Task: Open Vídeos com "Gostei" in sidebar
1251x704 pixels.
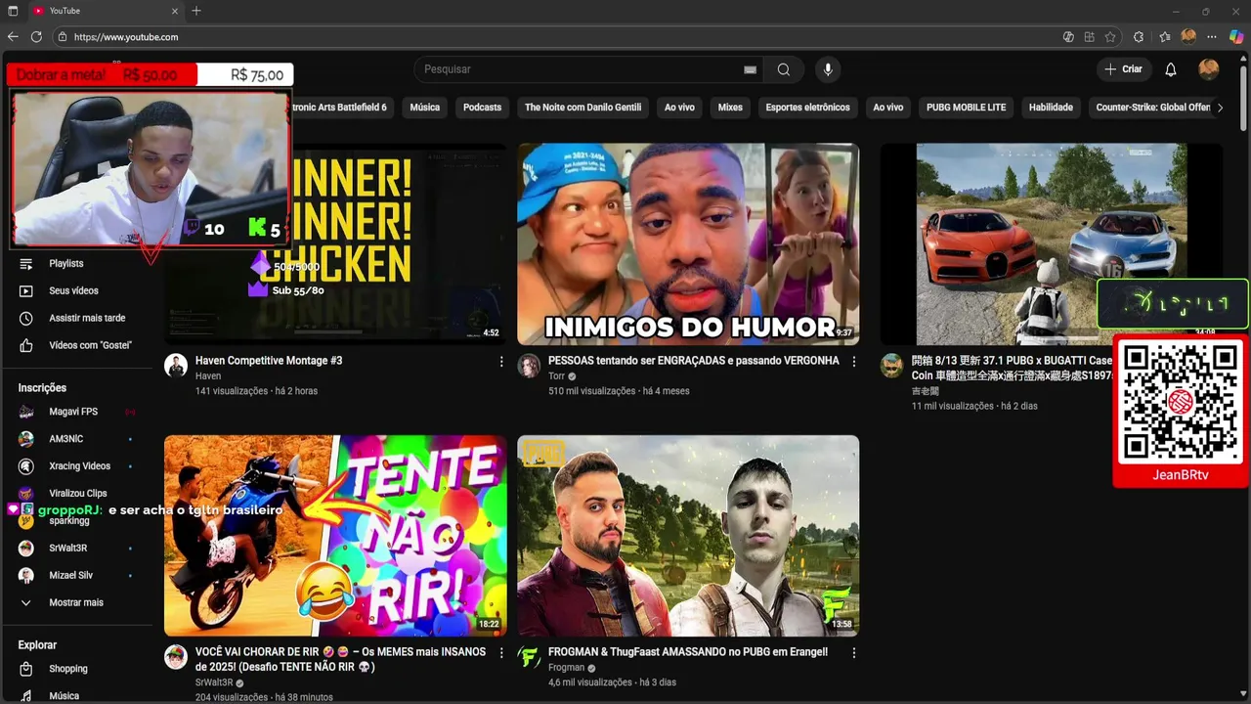Action: point(90,345)
